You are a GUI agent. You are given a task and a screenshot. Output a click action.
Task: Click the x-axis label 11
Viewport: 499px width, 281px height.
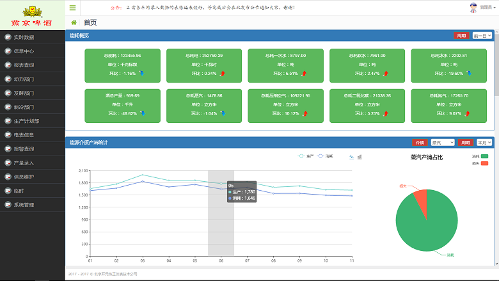(352, 261)
